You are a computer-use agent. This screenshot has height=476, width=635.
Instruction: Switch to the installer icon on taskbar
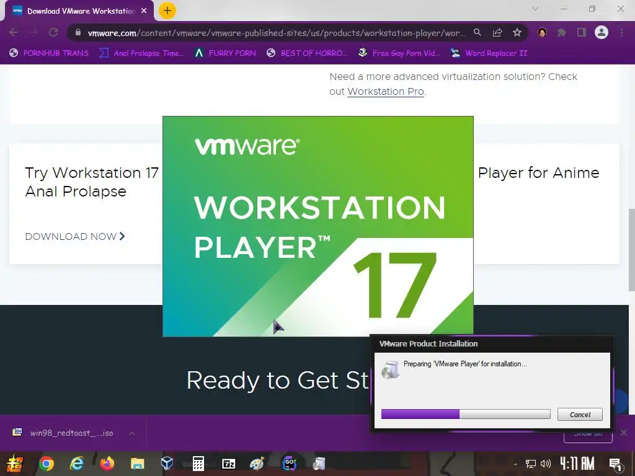[x=319, y=464]
